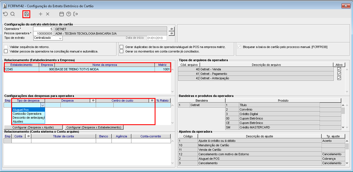
Task: Choose Aluguel Pos from the dropdown list
Action: coord(28,110)
